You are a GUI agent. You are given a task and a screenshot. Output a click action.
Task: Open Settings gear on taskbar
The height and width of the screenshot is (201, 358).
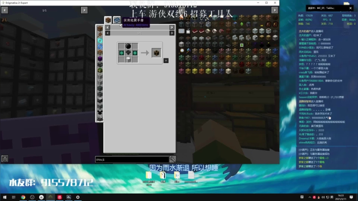pyautogui.click(x=78, y=197)
